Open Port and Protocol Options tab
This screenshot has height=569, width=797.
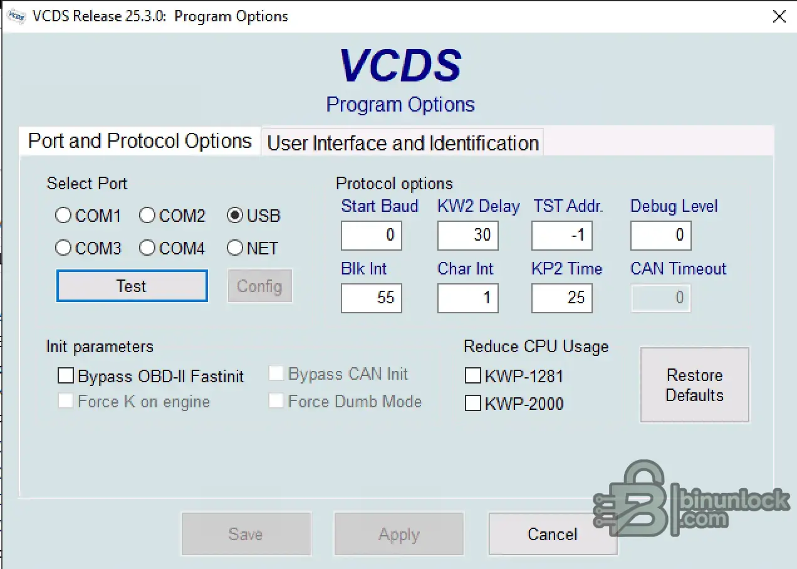pos(140,140)
